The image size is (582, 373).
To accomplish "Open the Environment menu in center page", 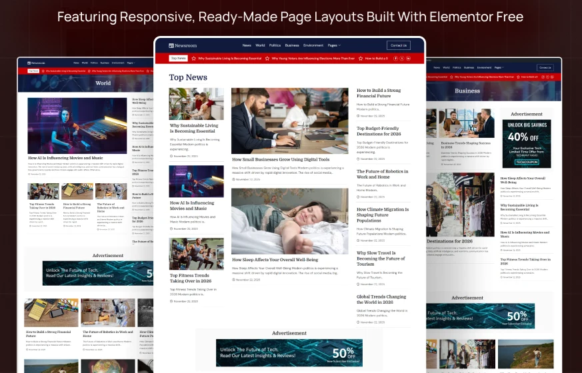I will pyautogui.click(x=313, y=45).
